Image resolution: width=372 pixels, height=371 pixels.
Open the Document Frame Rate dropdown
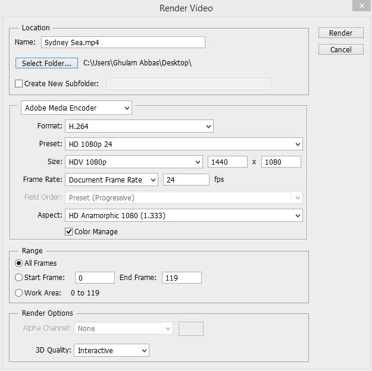point(111,180)
